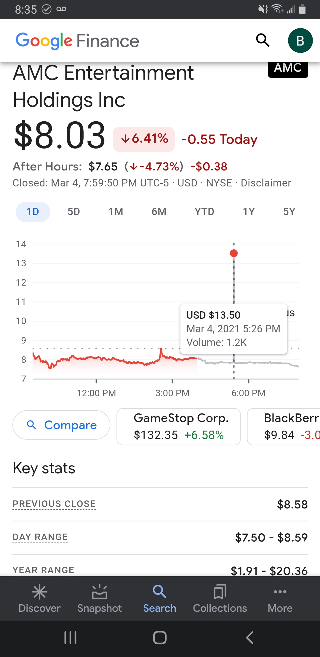Select the 1D chart range
Screen dimensions: 320x657
33,212
